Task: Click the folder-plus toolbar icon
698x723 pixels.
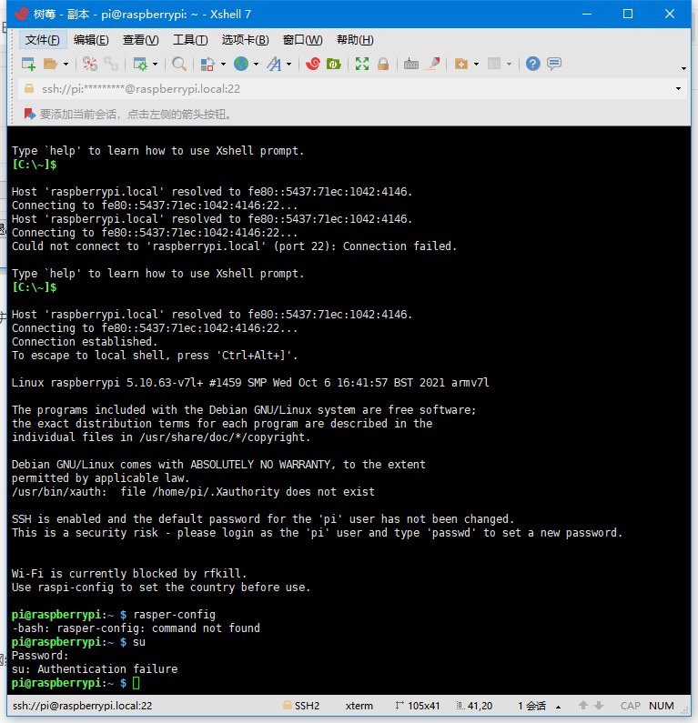Action: tap(460, 64)
